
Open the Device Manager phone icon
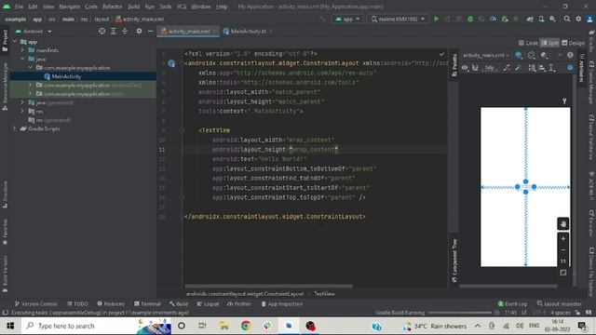click(x=541, y=19)
